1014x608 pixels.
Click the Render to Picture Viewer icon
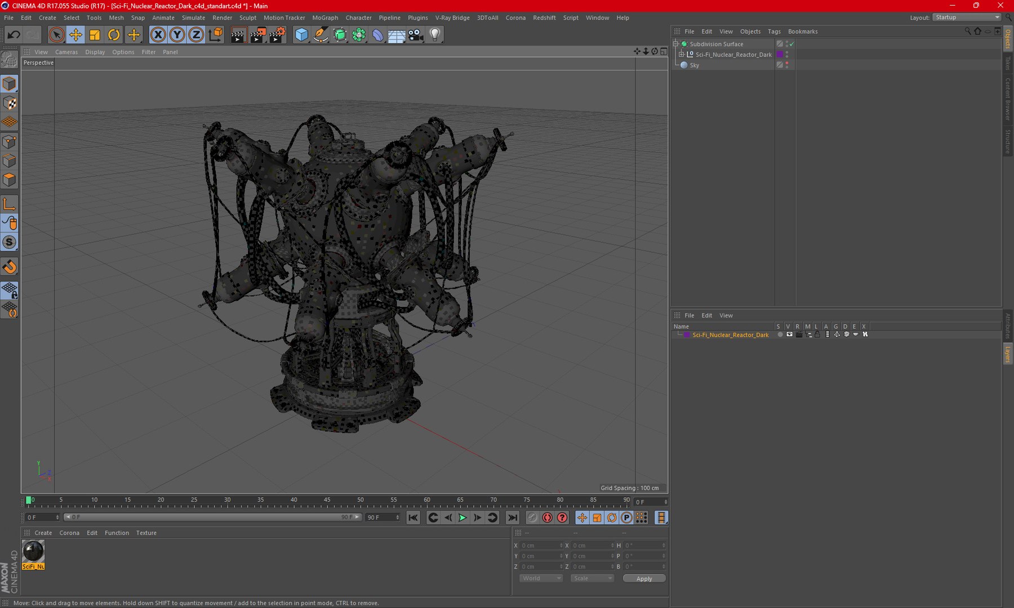[257, 35]
